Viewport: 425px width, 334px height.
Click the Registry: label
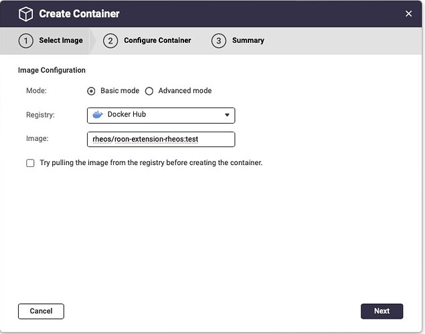pyautogui.click(x=40, y=115)
